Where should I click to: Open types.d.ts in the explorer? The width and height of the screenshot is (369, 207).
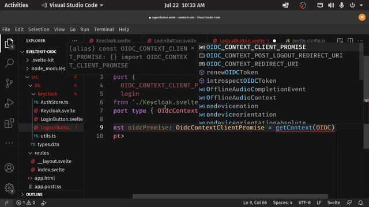pos(48,144)
